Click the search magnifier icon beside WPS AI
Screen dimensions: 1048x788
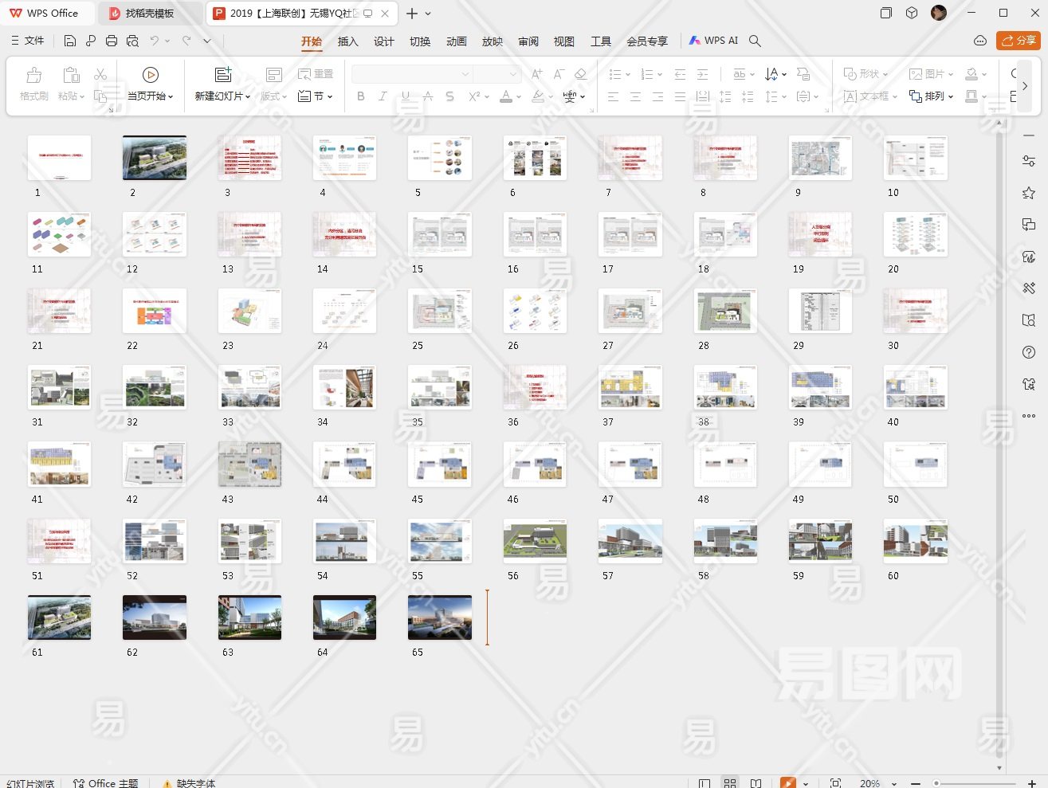point(755,41)
